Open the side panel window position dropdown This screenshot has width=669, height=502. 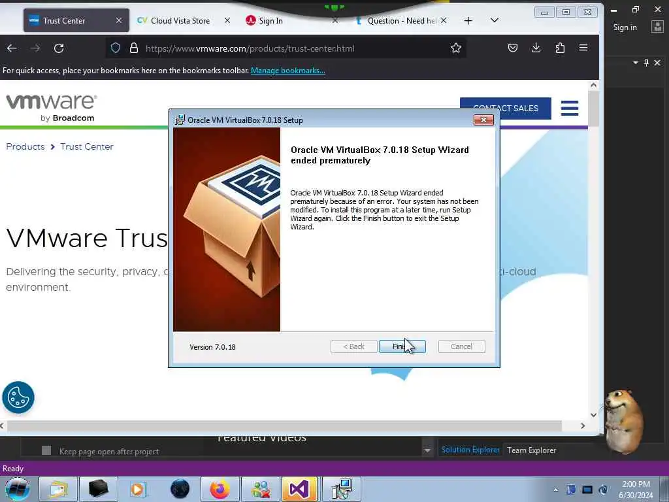[x=636, y=63]
